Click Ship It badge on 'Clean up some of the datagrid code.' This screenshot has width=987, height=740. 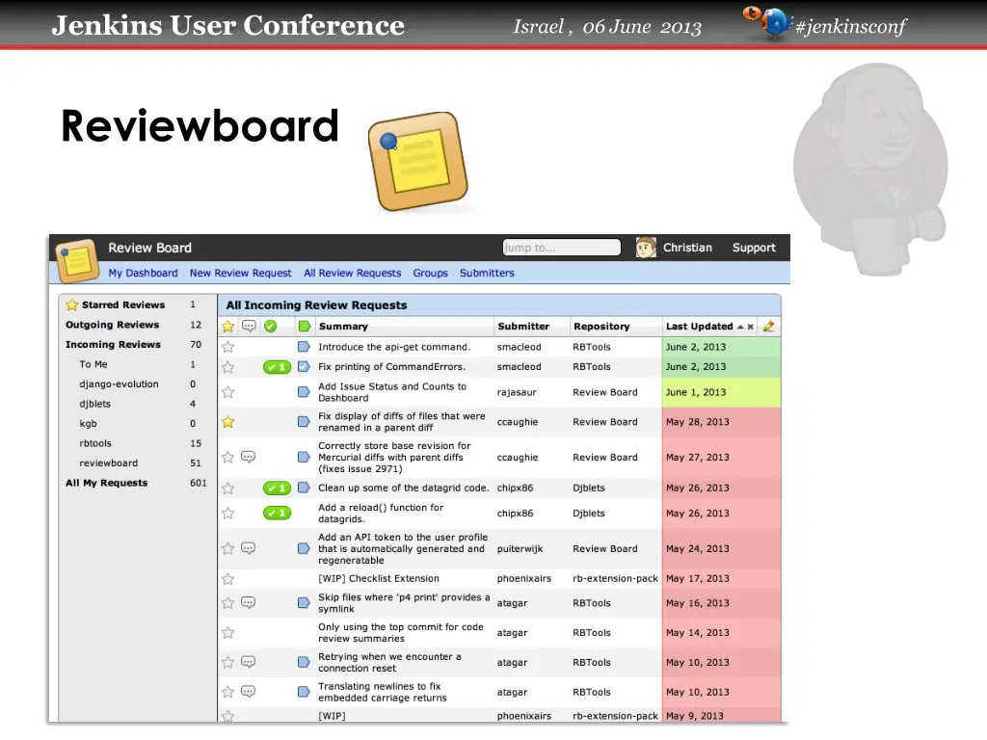click(x=277, y=488)
